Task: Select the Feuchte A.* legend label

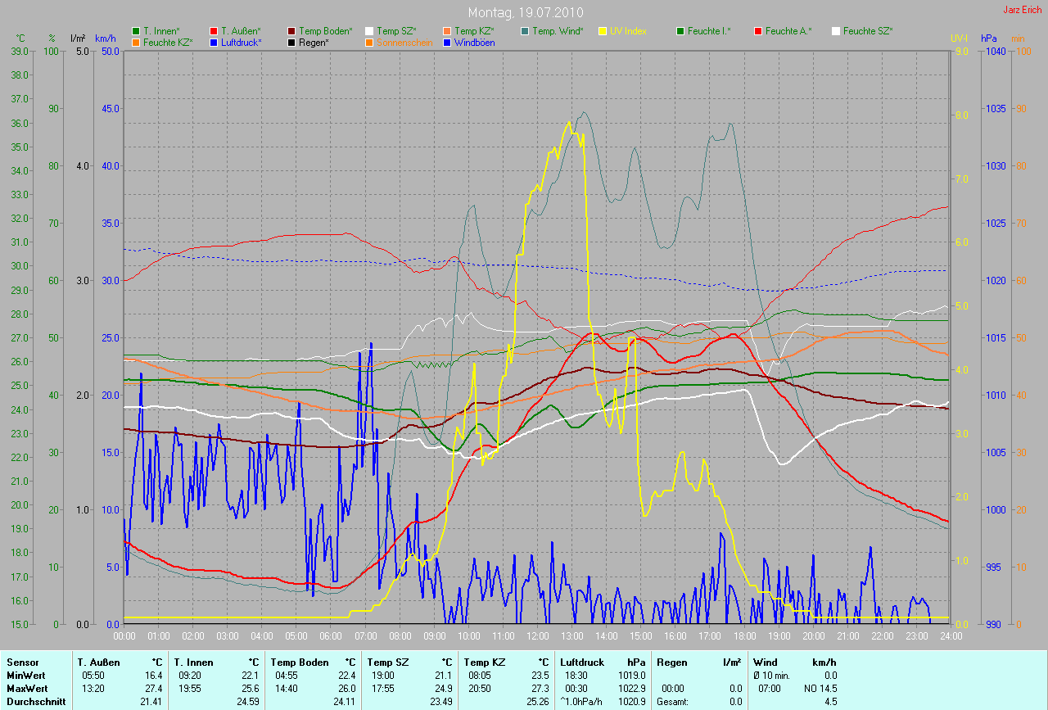Action: (788, 31)
